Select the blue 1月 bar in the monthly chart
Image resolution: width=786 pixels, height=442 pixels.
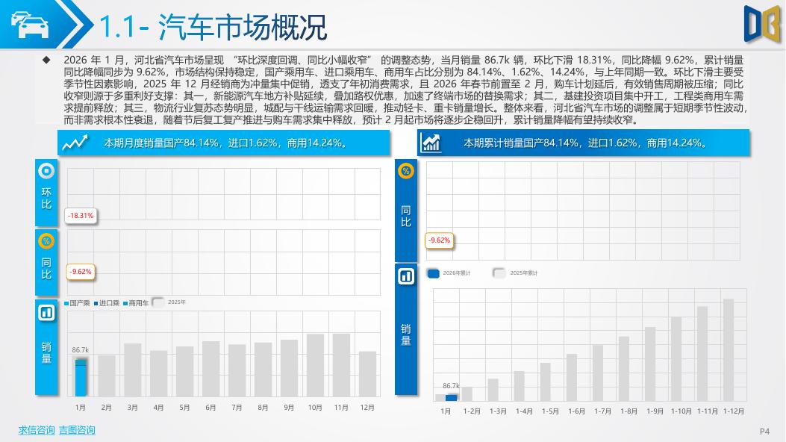(81, 378)
